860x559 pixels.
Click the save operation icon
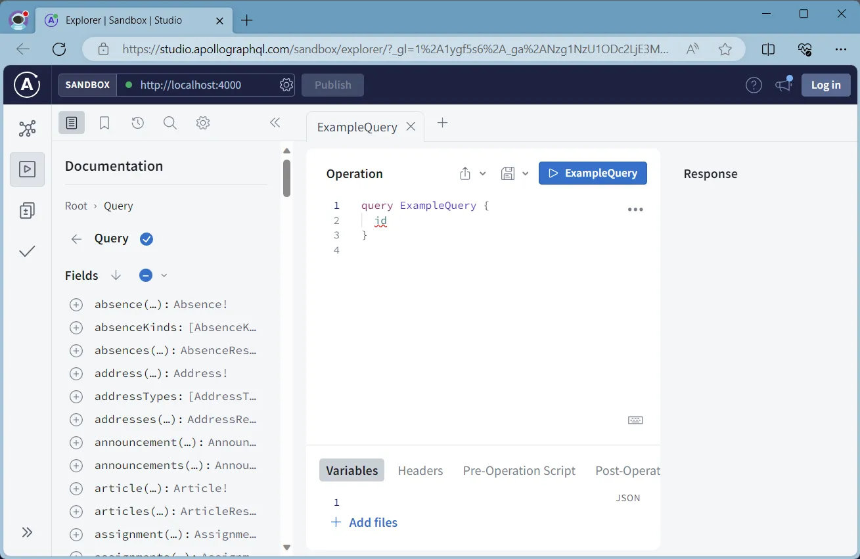point(507,173)
